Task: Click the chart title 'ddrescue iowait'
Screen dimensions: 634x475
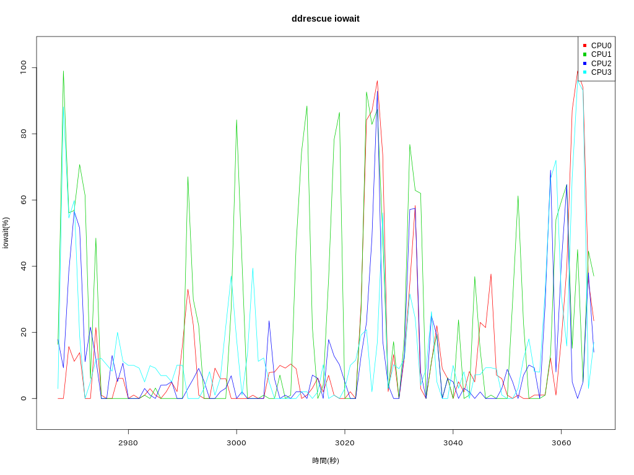Action: [x=325, y=19]
